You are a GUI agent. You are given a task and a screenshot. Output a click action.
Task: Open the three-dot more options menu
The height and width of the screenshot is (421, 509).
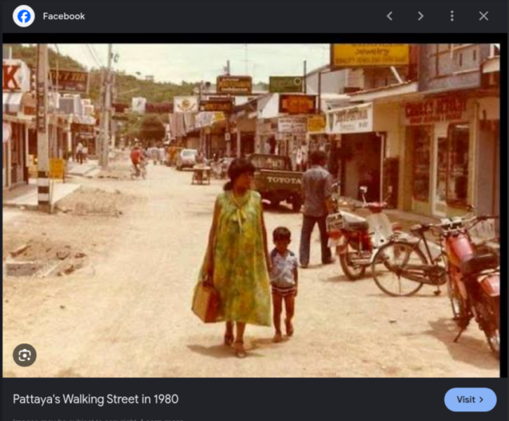click(x=452, y=16)
